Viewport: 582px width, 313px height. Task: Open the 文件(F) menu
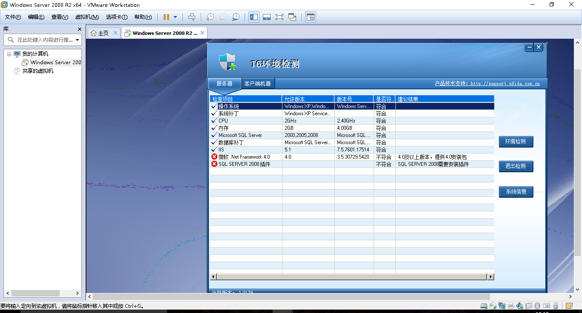[x=13, y=17]
